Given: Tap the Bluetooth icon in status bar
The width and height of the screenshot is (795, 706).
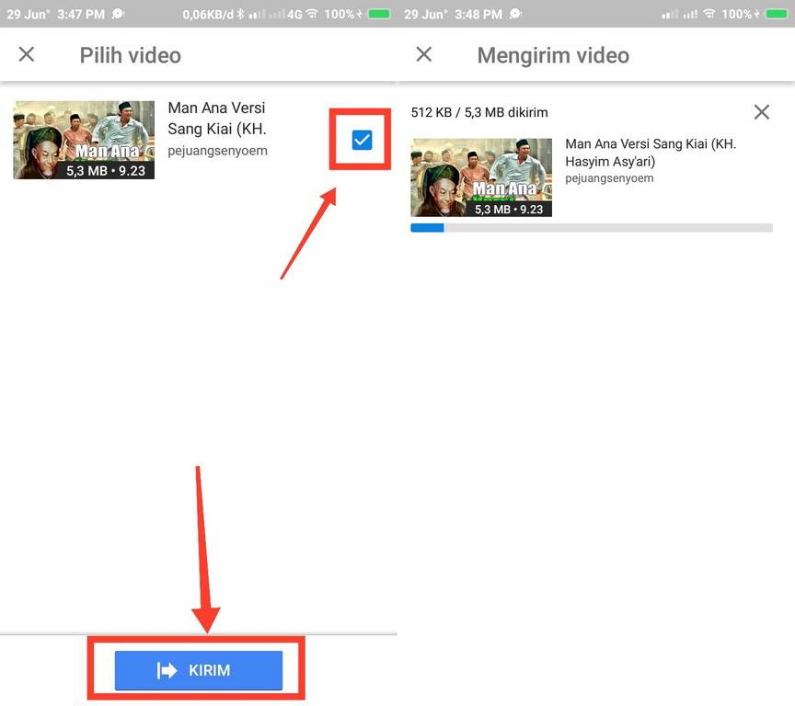Looking at the screenshot, I should pos(240,14).
